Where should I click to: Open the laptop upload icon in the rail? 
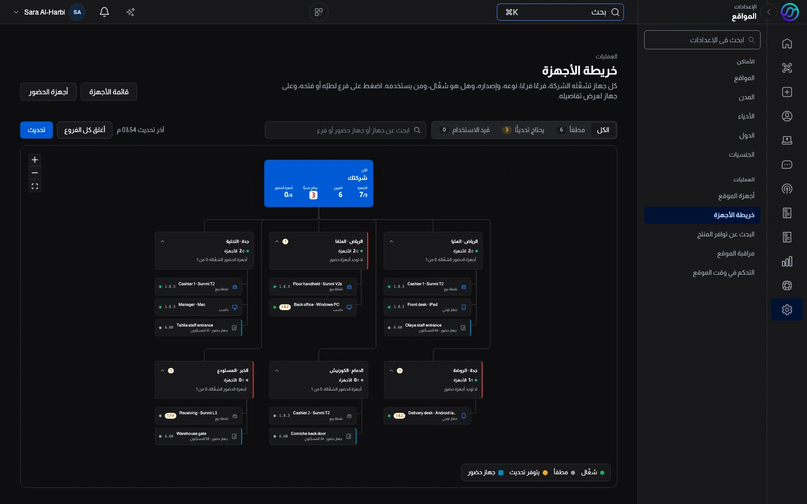point(787,141)
